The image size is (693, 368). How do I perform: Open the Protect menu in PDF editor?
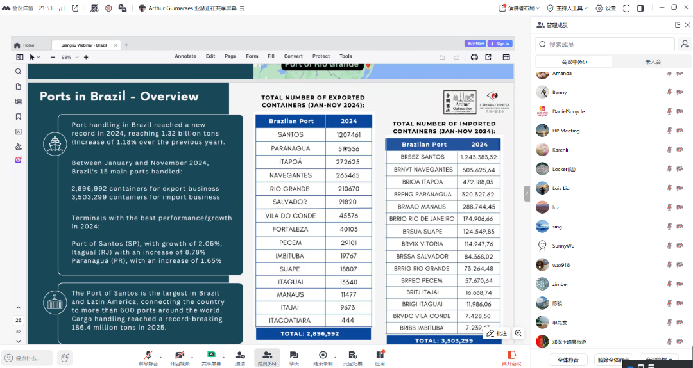point(321,56)
